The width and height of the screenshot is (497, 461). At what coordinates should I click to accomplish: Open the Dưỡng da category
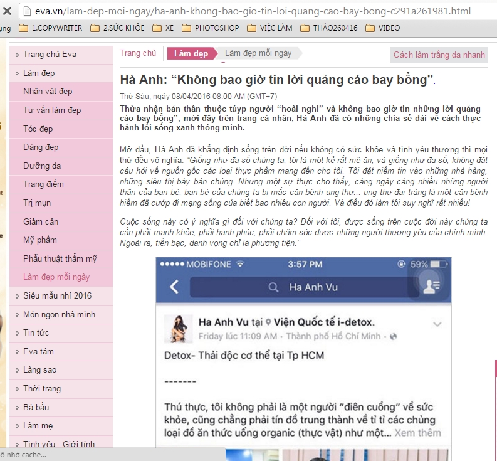point(61,166)
